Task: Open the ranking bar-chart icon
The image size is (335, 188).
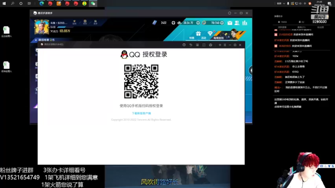Action: [245, 23]
